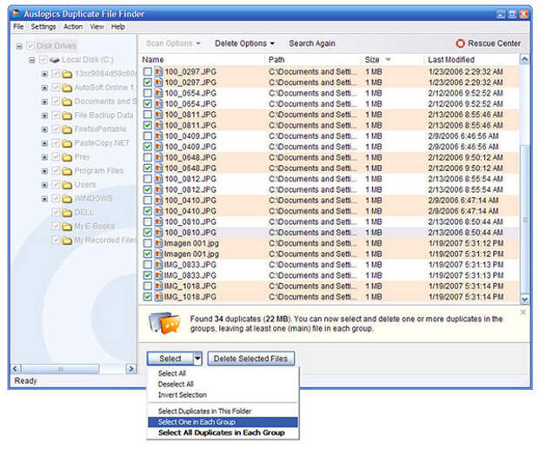
Task: Click the Select button dropdown arrow
Action: (197, 359)
